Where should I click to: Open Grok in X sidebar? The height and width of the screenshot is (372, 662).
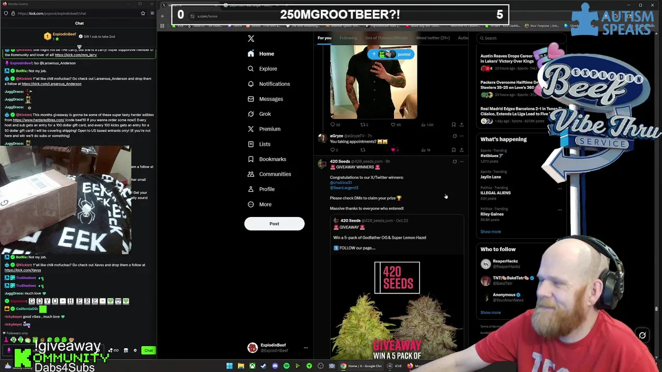point(259,114)
